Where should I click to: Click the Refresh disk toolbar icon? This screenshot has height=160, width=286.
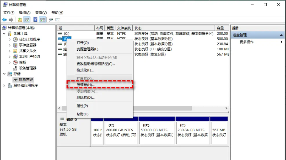pos(51,20)
